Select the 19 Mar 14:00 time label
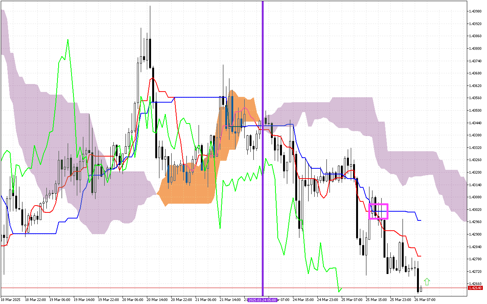The width and height of the screenshot is (487, 304). (x=83, y=300)
